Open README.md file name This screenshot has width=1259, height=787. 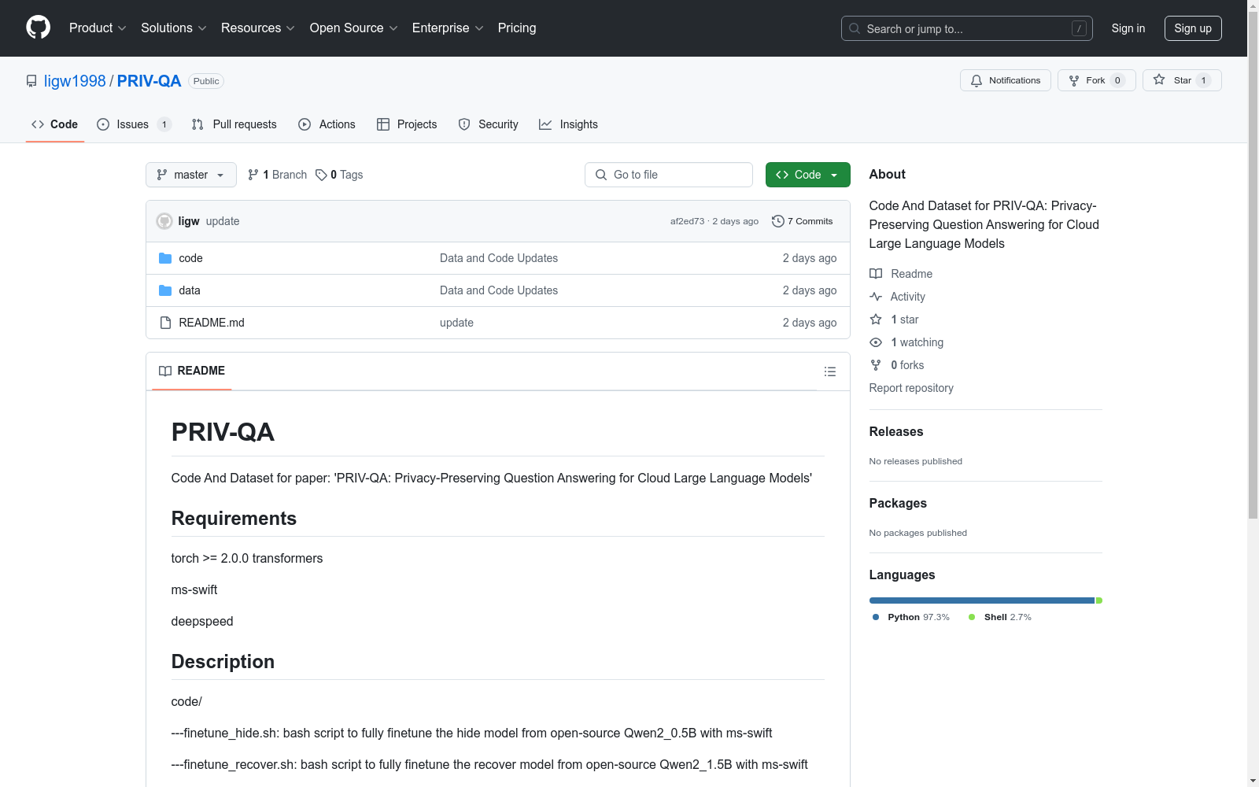[x=212, y=323]
